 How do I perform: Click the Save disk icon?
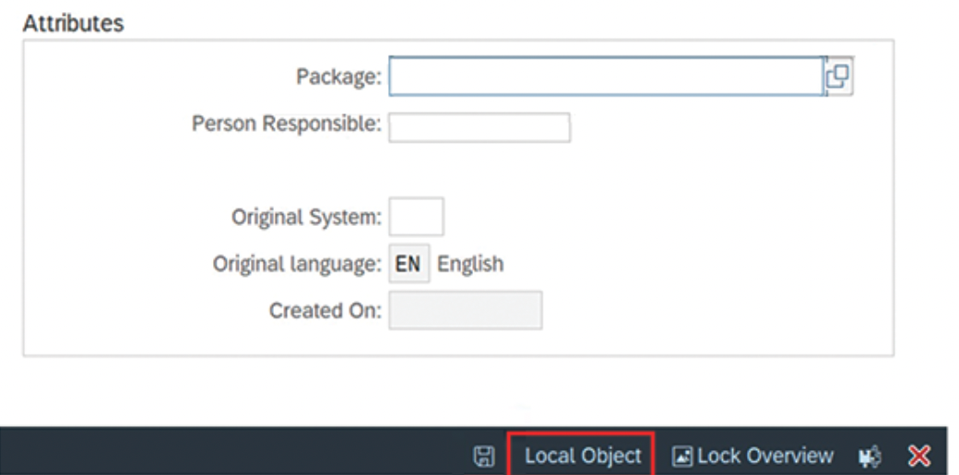tap(483, 456)
